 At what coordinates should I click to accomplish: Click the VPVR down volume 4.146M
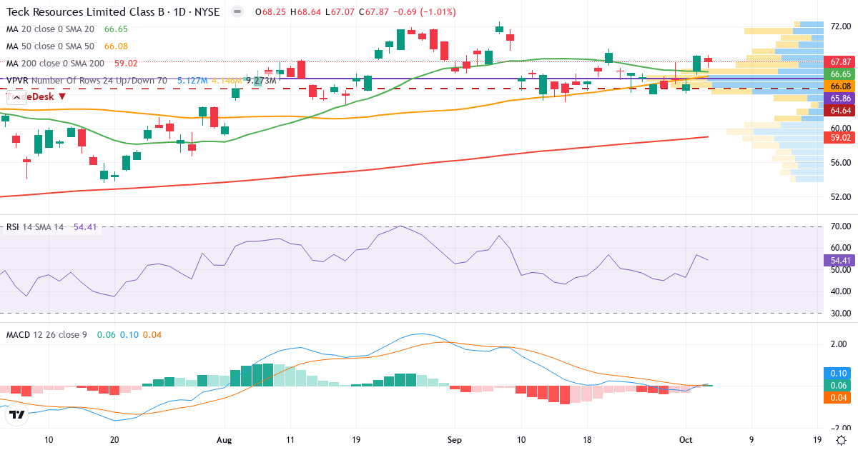[226, 81]
